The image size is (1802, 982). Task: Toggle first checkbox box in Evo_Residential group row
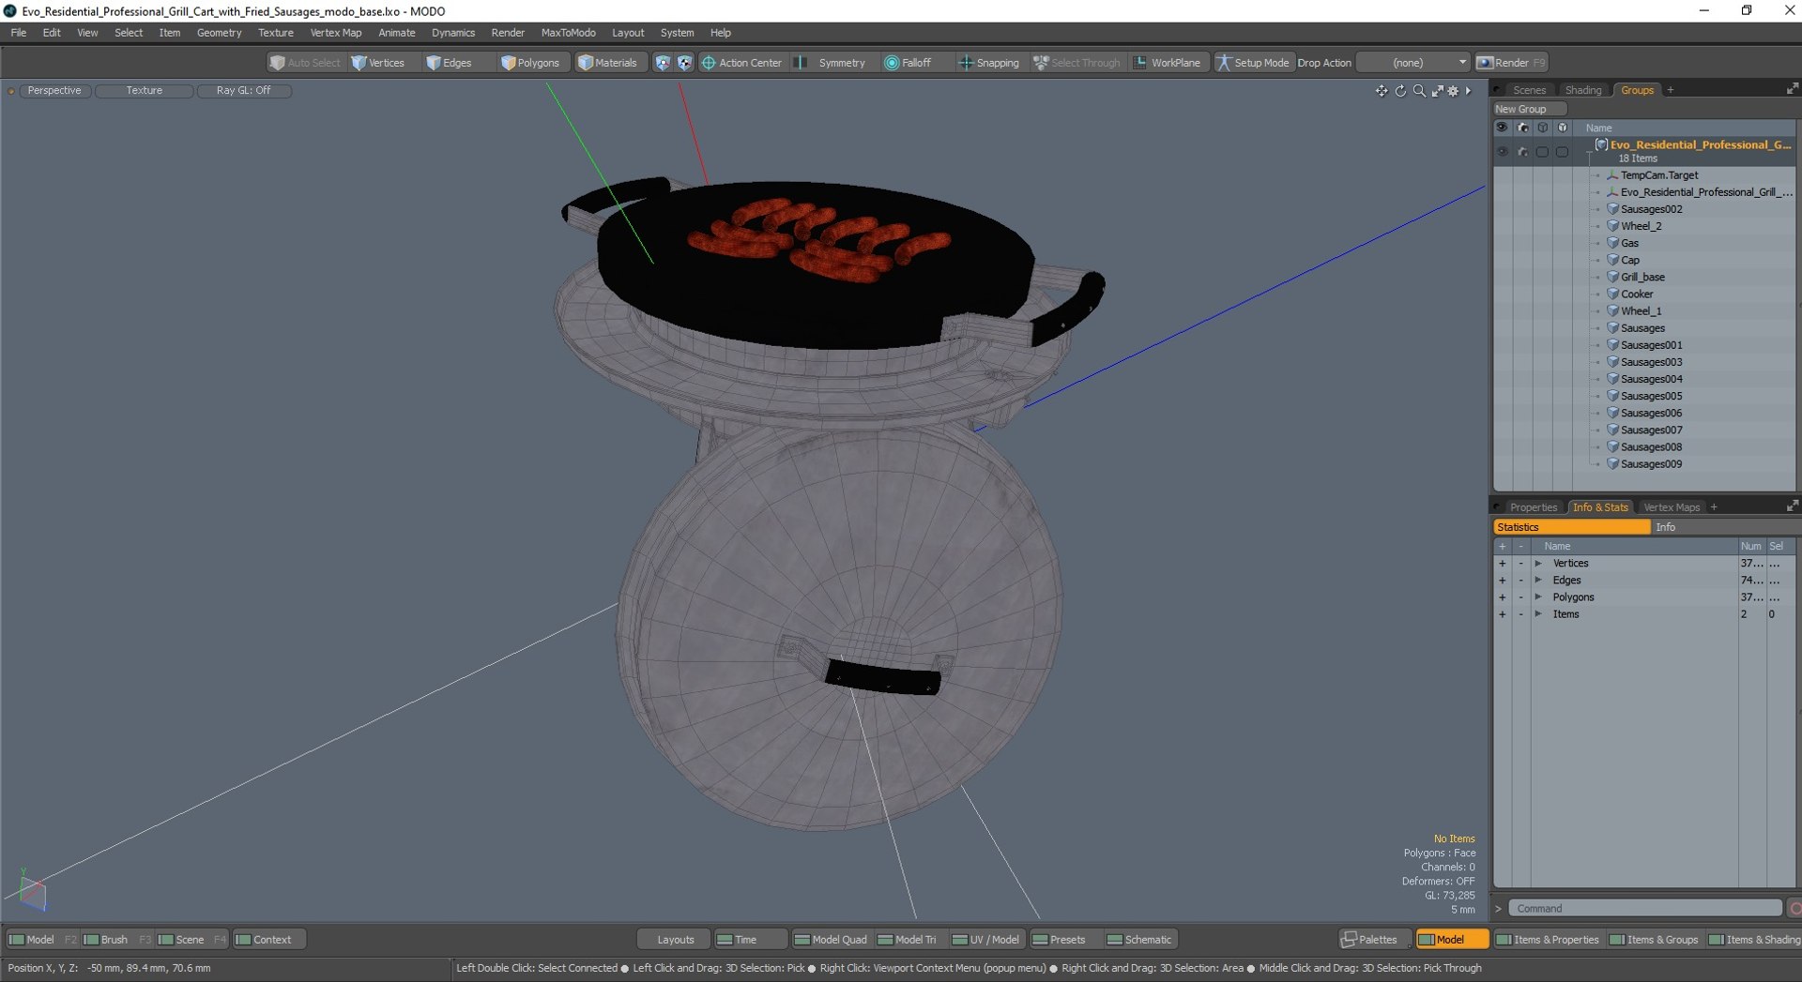pos(1542,152)
